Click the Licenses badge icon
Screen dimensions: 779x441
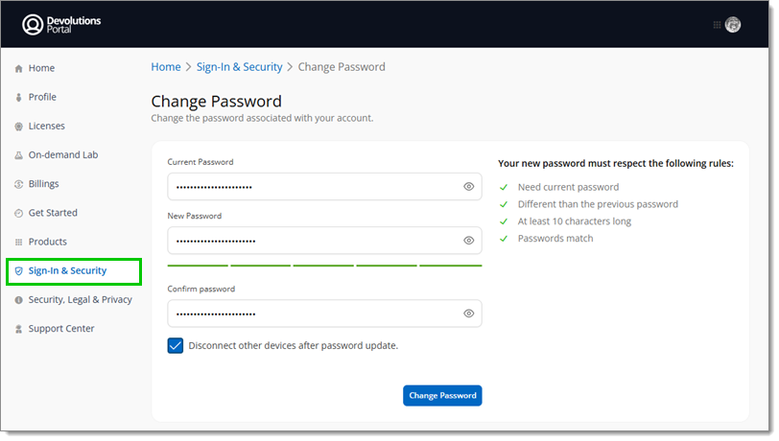(19, 127)
